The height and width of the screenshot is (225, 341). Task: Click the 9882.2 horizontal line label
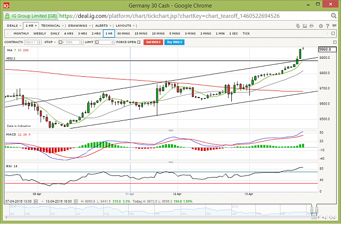pyautogui.click(x=11, y=58)
